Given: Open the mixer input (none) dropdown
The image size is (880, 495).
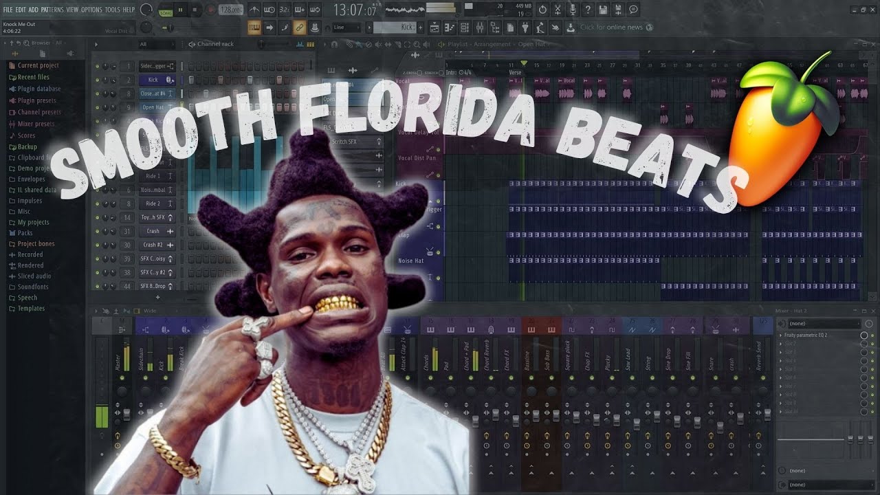Looking at the screenshot, I should click(824, 323).
